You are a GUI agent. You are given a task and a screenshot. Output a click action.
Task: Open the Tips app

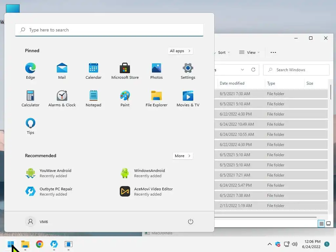tap(31, 126)
